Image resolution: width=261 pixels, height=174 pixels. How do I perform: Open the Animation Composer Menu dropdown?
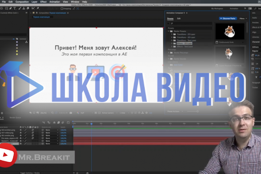pyautogui.click(x=243, y=18)
